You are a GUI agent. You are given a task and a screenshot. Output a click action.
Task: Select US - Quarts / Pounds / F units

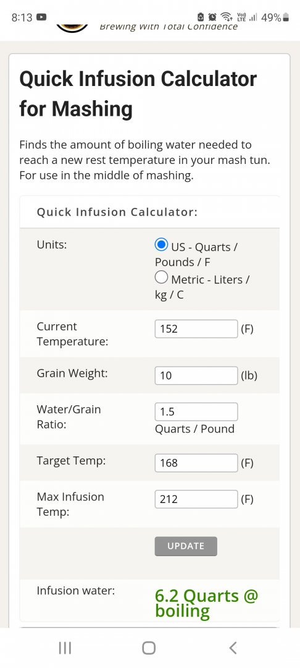[x=161, y=246]
